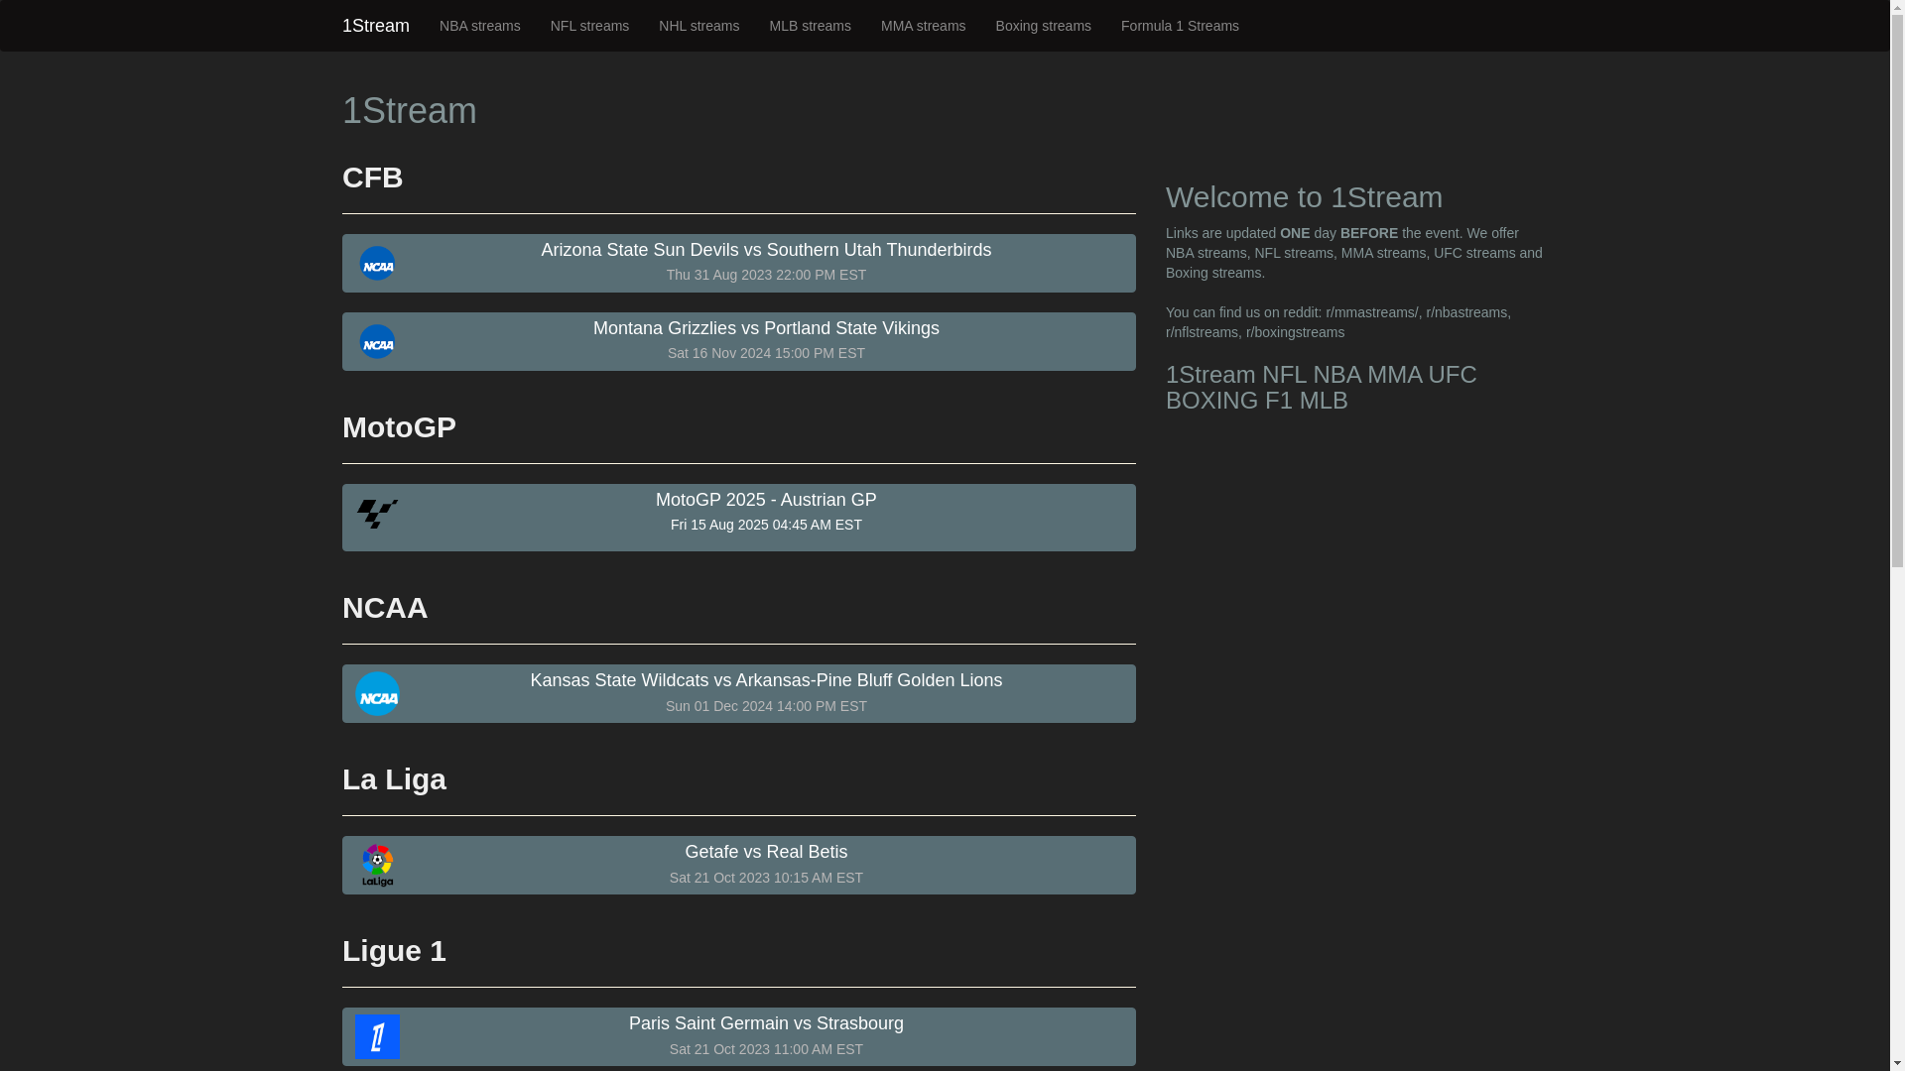Click LaLiga logo beside Getafe match

(377, 866)
